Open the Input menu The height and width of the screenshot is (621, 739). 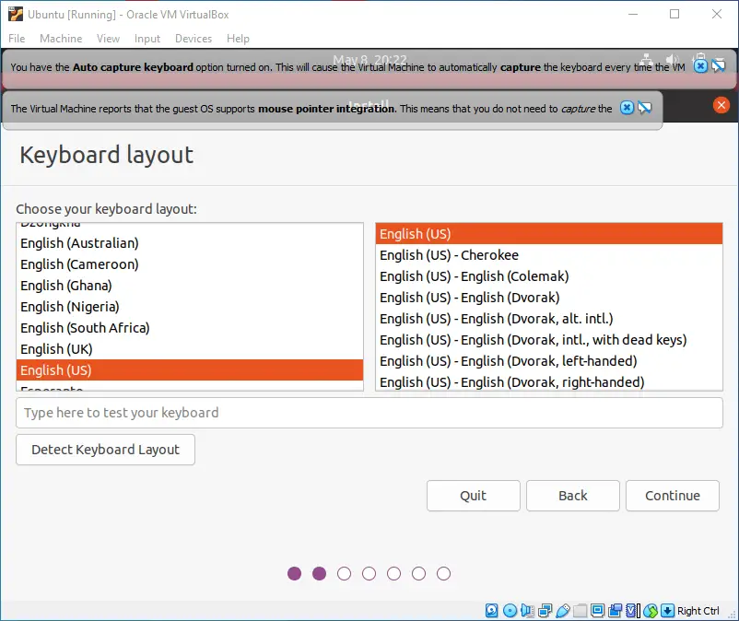tap(147, 39)
